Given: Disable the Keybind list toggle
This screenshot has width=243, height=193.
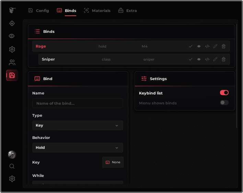Looking at the screenshot, I should tap(224, 93).
